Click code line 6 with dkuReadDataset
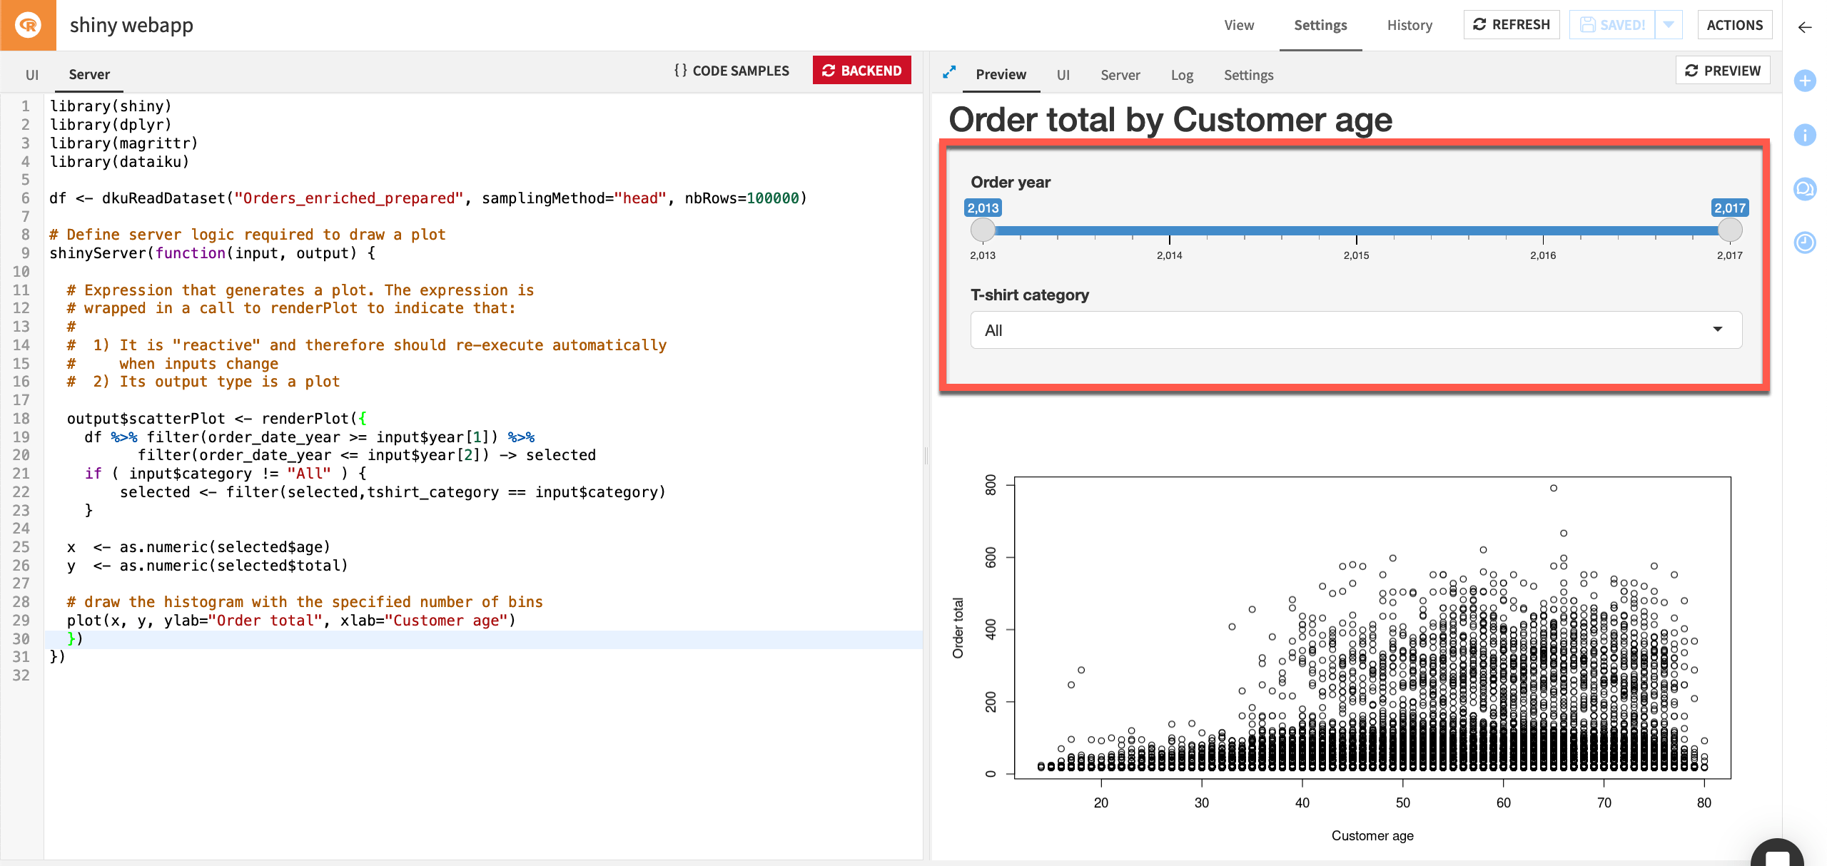Image resolution: width=1827 pixels, height=866 pixels. click(428, 198)
